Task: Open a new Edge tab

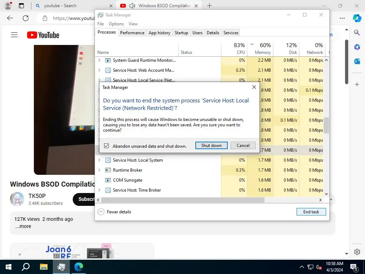Action: coord(209,6)
